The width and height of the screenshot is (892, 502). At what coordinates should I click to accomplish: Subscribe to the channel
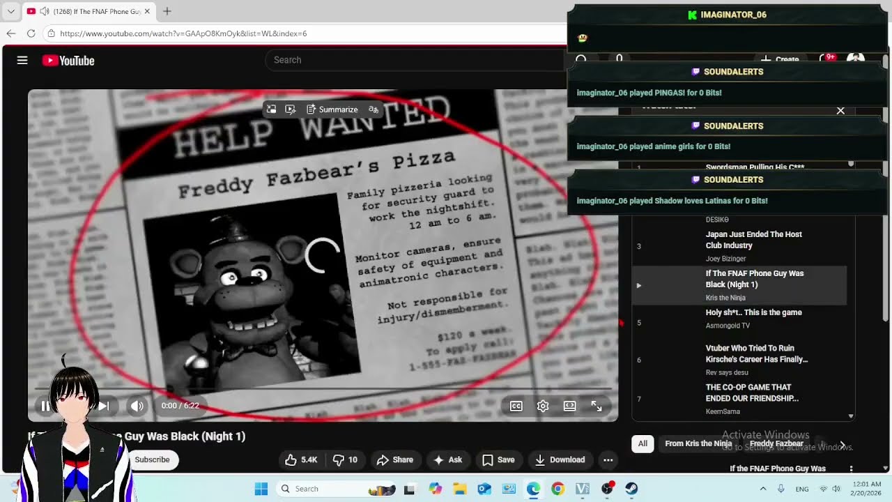152,459
